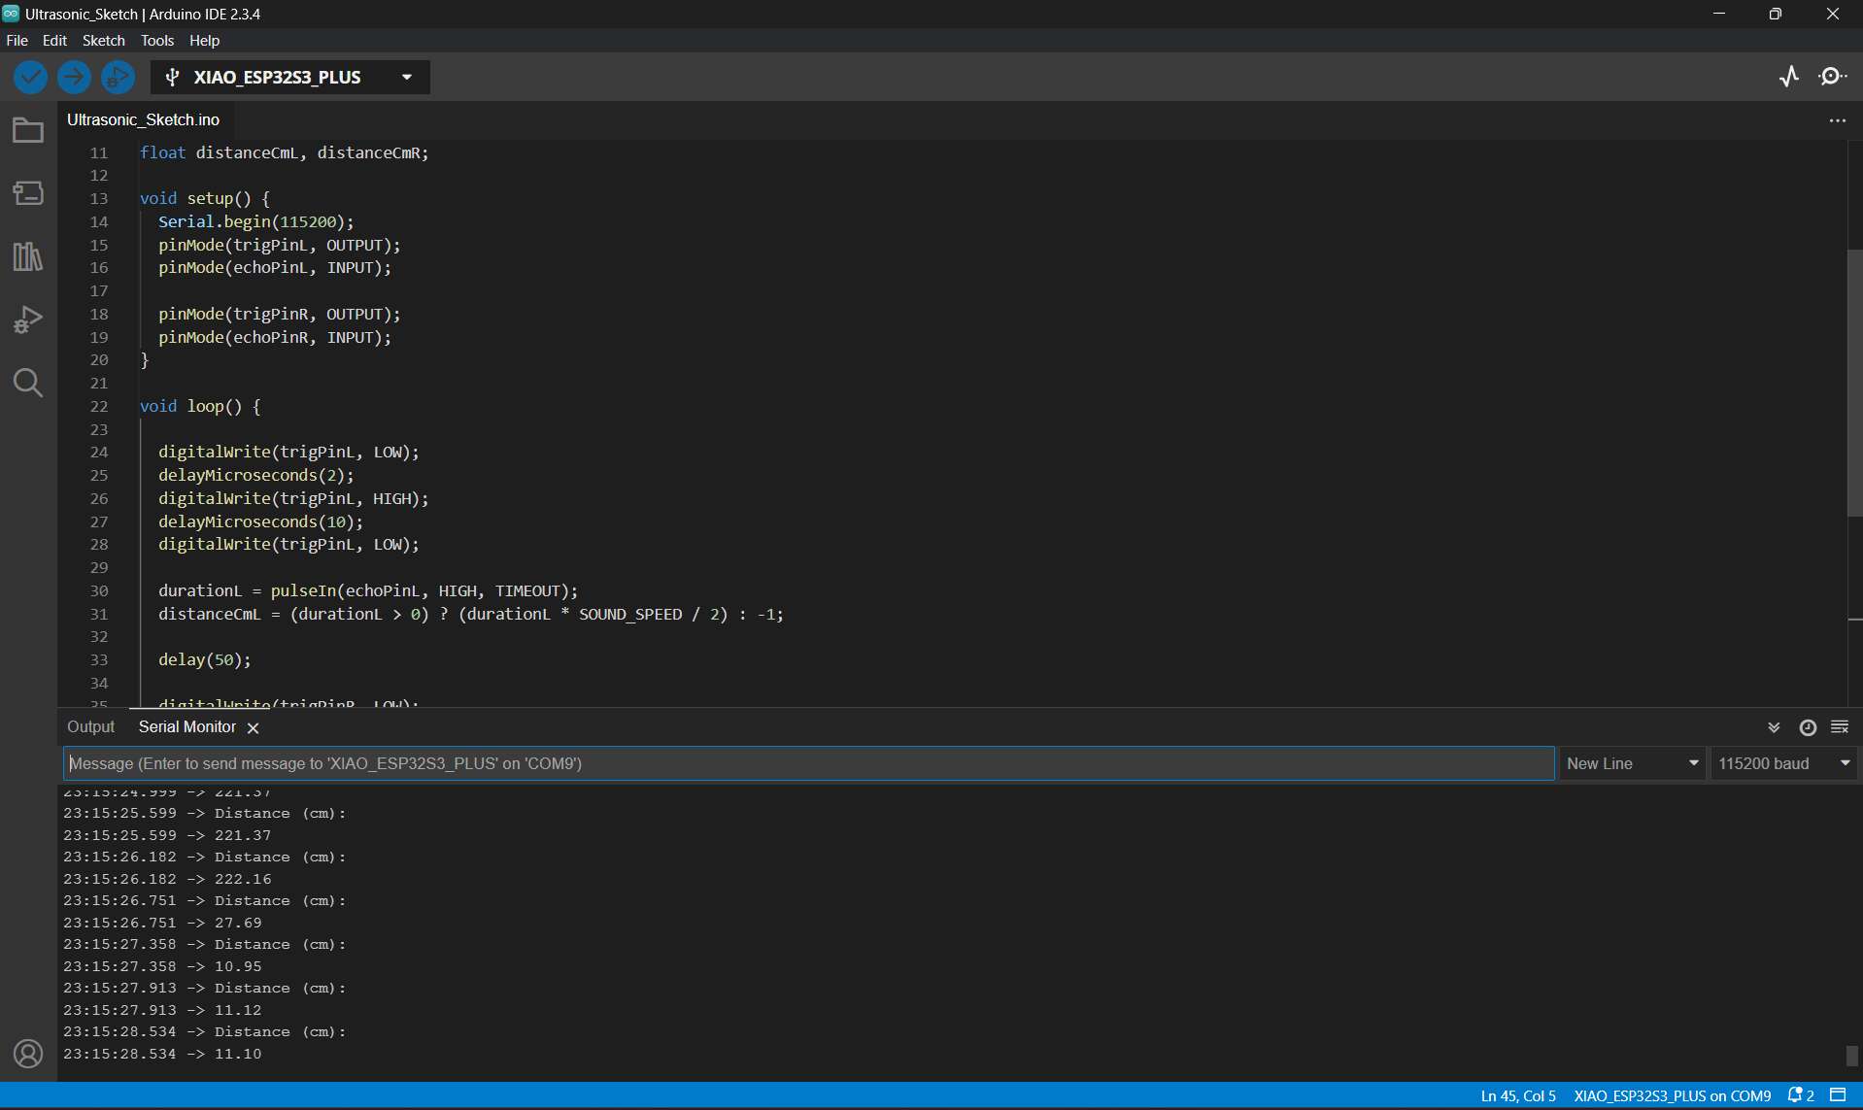
Task: Upload the sketch to the board
Action: click(74, 77)
